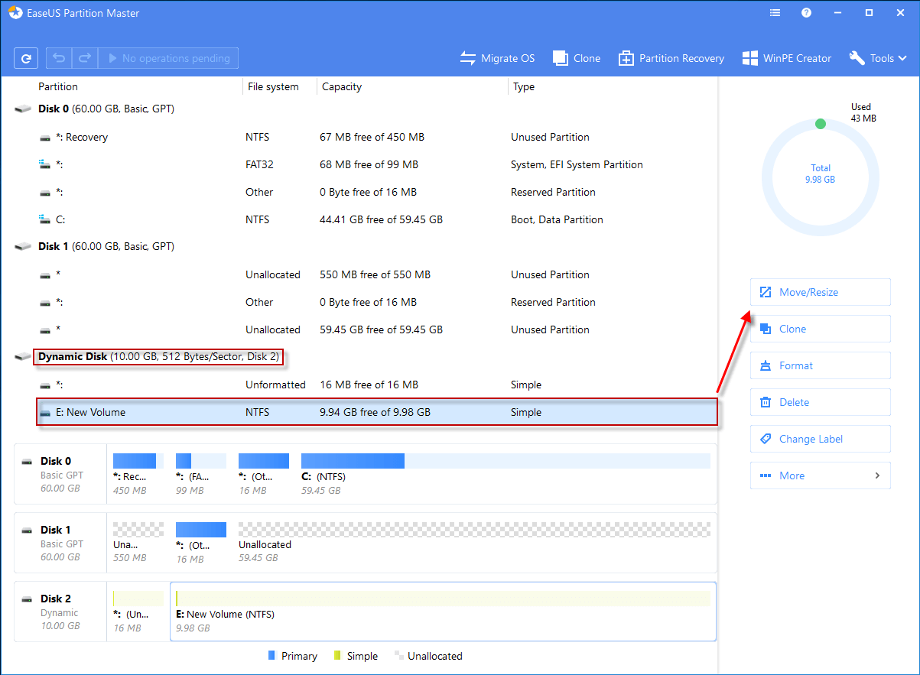Click the Move/Resize button

pyautogui.click(x=821, y=292)
